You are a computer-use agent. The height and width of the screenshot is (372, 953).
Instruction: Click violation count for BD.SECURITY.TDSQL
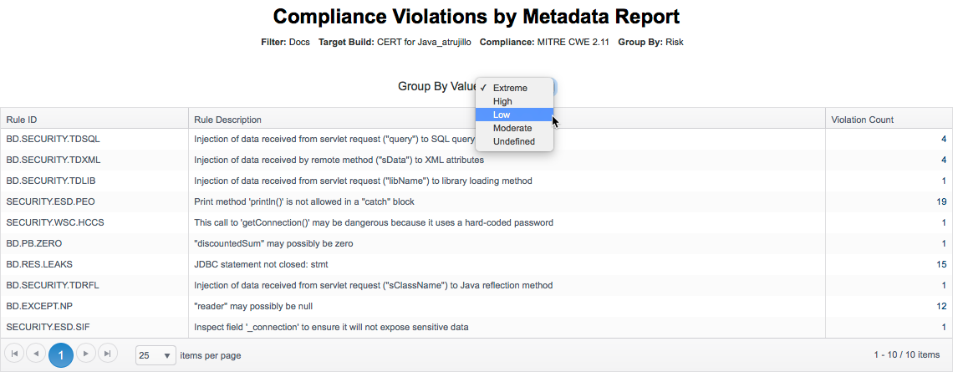(944, 140)
